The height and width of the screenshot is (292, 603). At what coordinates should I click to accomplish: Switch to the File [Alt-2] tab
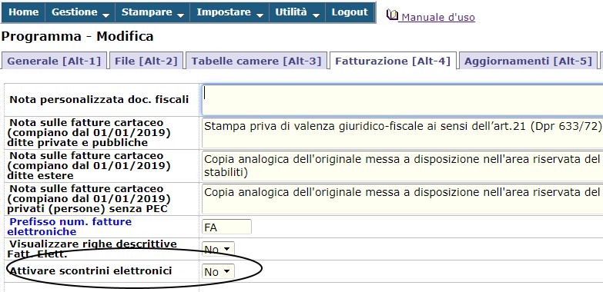(146, 61)
